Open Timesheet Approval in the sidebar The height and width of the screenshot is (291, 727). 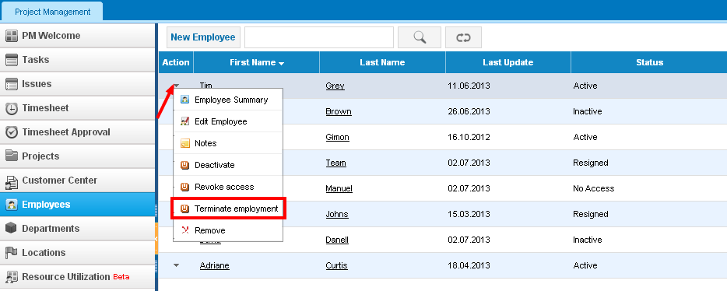click(77, 132)
